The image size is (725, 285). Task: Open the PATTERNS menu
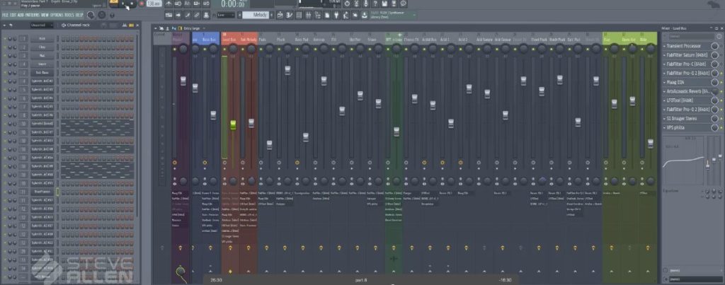coord(33,16)
